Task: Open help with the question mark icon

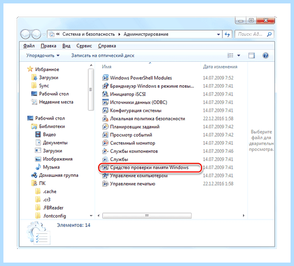Action: pyautogui.click(x=266, y=55)
